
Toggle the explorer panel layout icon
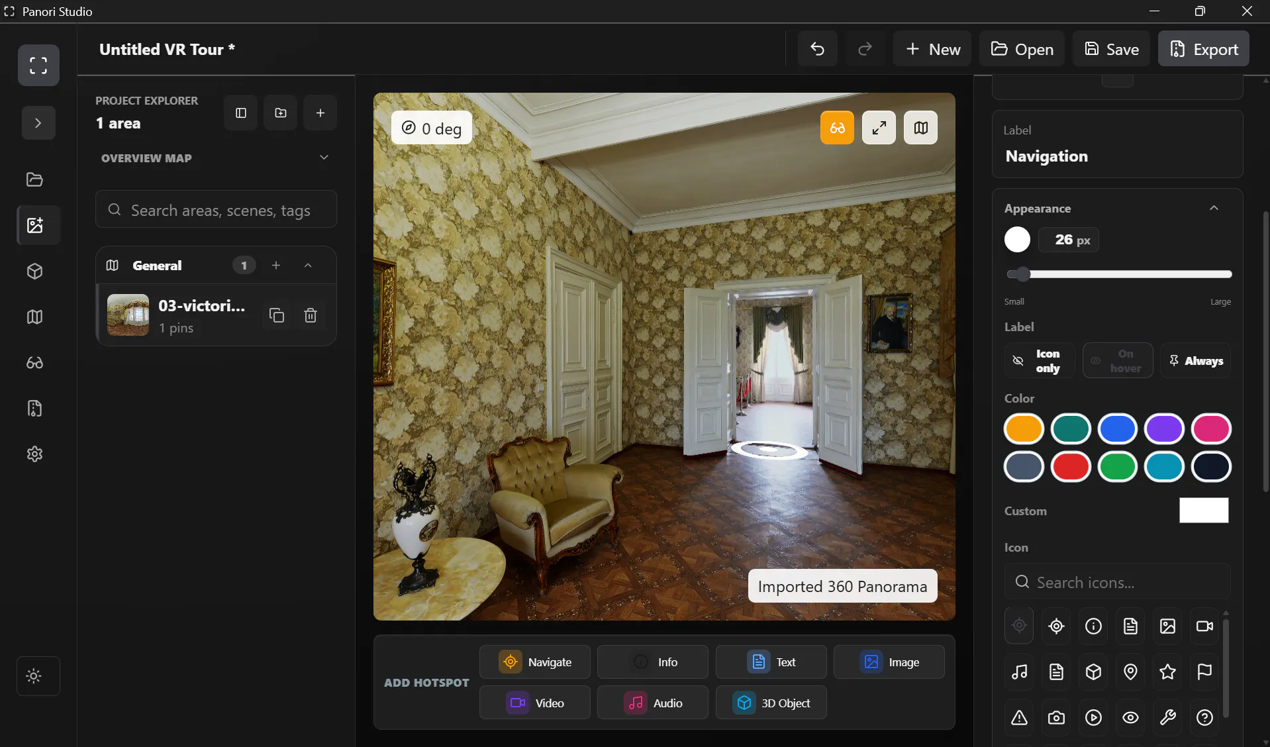[241, 113]
